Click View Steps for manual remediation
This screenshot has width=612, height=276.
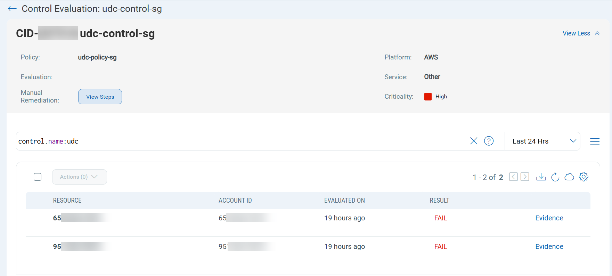pos(100,97)
